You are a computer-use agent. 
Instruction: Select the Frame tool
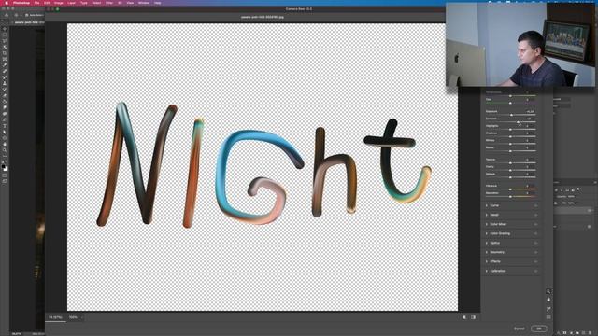pos(5,60)
